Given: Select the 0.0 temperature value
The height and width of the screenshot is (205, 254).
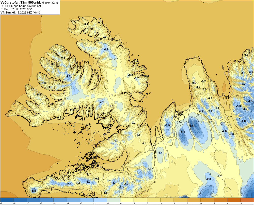Looking at the screenshot, I should point(204,89).
